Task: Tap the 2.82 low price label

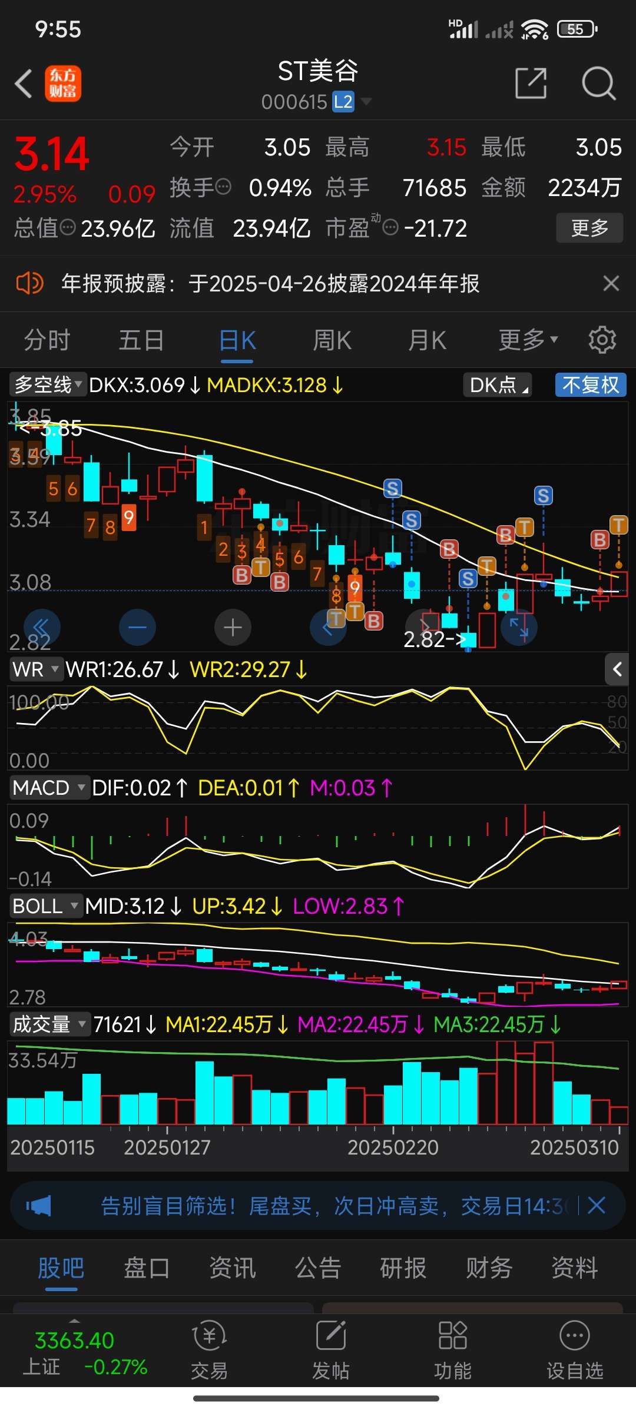Action: pos(435,639)
